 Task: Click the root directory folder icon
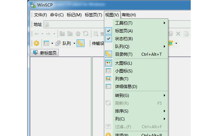click(70, 34)
